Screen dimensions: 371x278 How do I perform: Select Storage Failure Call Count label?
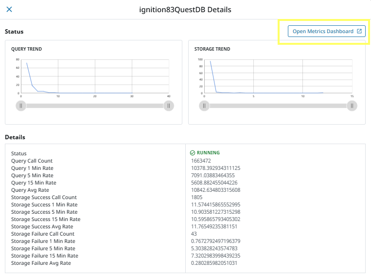pyautogui.click(x=43, y=234)
